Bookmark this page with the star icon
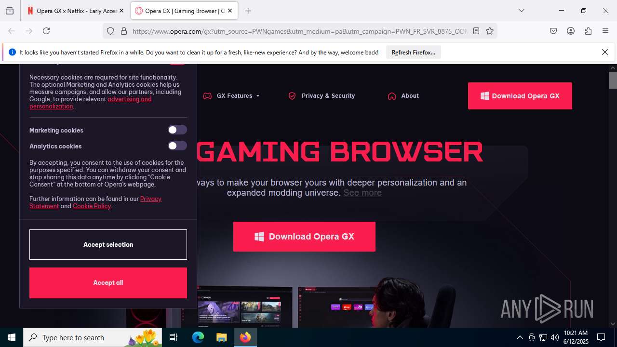The height and width of the screenshot is (347, 617). pos(490,31)
